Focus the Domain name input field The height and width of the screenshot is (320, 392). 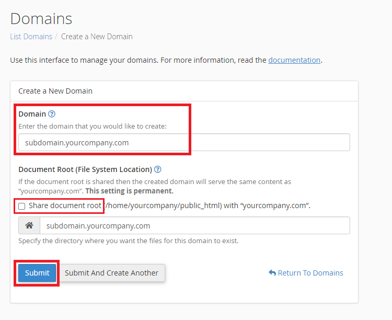point(184,142)
